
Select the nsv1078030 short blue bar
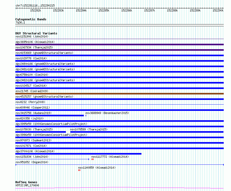pyautogui.click(x=40, y=132)
